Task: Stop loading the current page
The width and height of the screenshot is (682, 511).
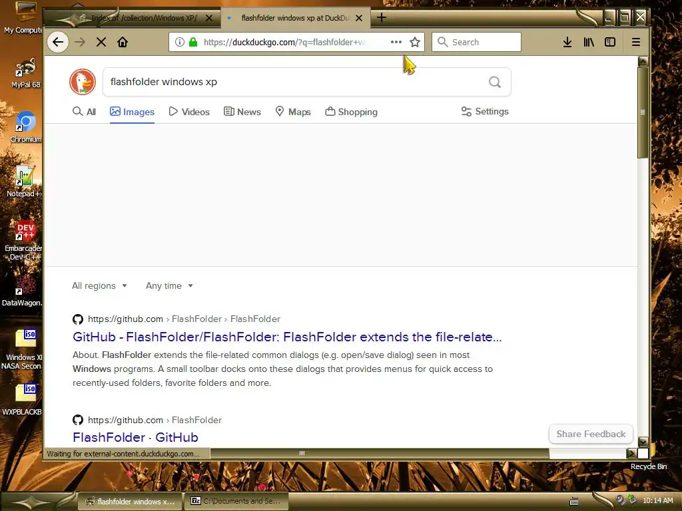Action: (101, 42)
